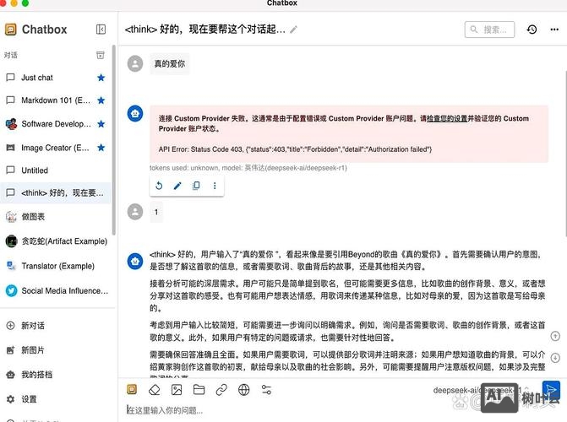Open conversation settings sliders icon
567x422 pixels.
click(266, 390)
